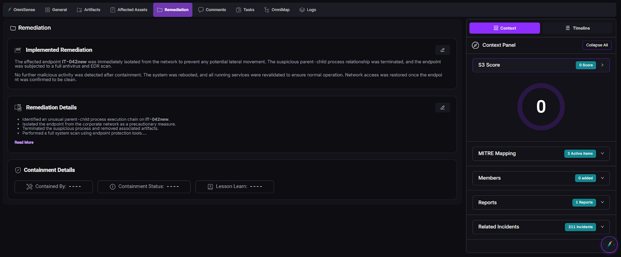Viewport: 621px width, 257px height.
Task: Click edit pencil icon for Implemented Remediation
Action: (x=442, y=50)
